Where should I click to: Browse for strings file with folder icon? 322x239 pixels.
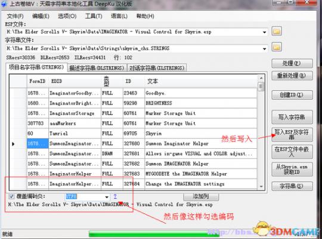277,47
